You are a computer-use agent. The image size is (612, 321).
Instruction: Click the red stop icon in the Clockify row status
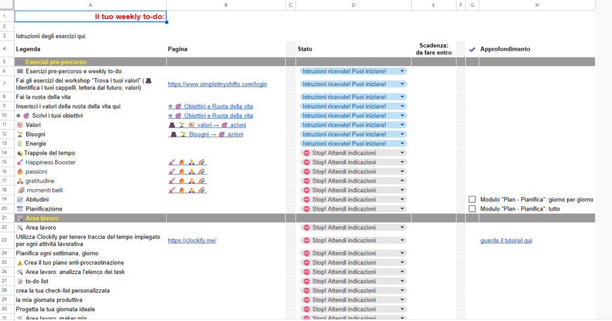[x=306, y=240]
